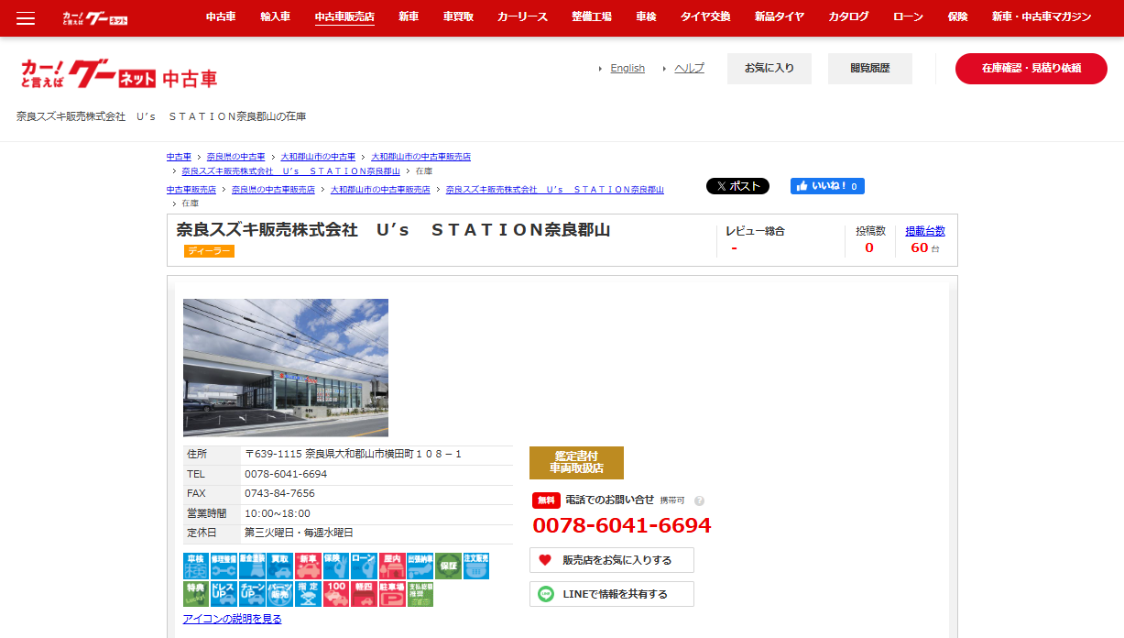The width and height of the screenshot is (1124, 638).
Task: Click the 出張納車 service icon
Action: coord(420,566)
